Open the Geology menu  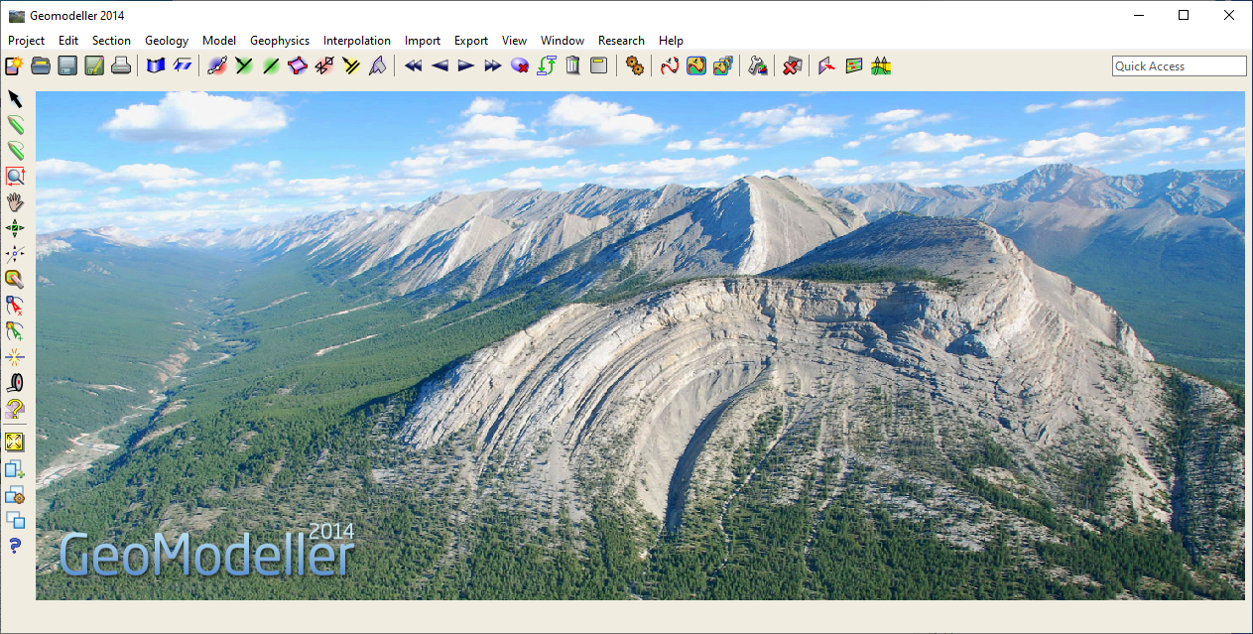coord(167,41)
